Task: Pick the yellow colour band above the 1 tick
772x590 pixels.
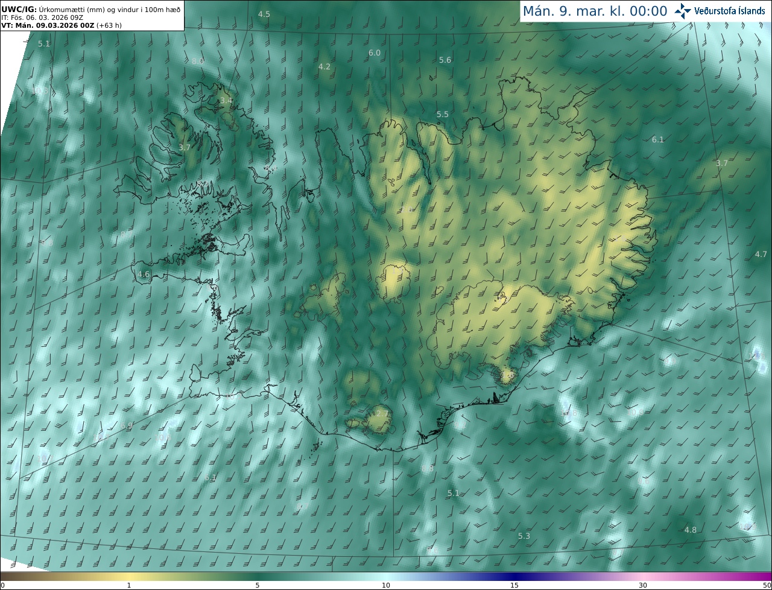Action: 129,576
